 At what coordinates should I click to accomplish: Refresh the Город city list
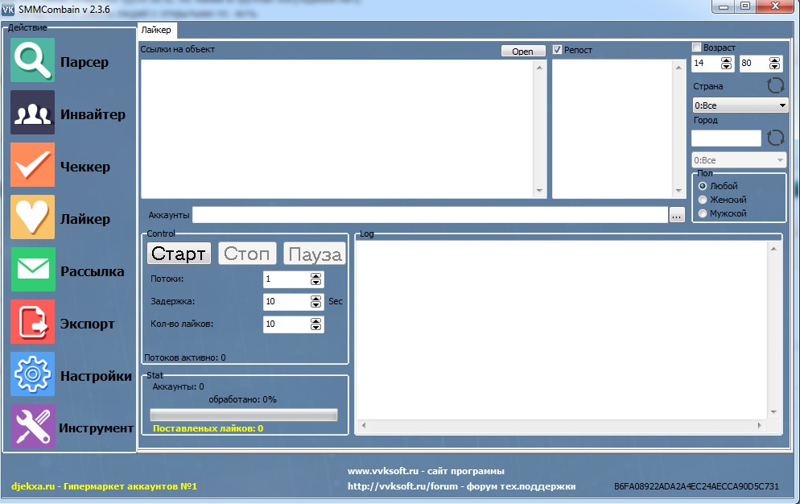[x=776, y=138]
